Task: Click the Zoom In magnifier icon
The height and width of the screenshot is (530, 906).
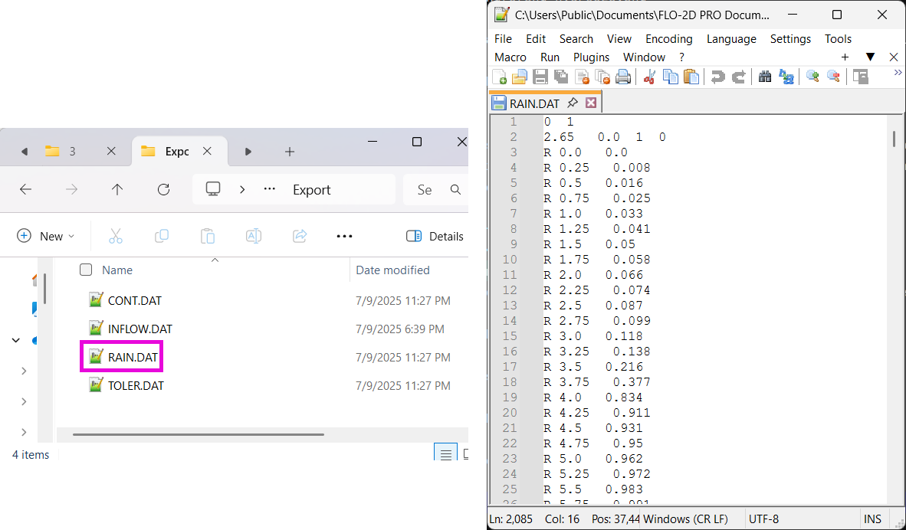Action: click(812, 77)
